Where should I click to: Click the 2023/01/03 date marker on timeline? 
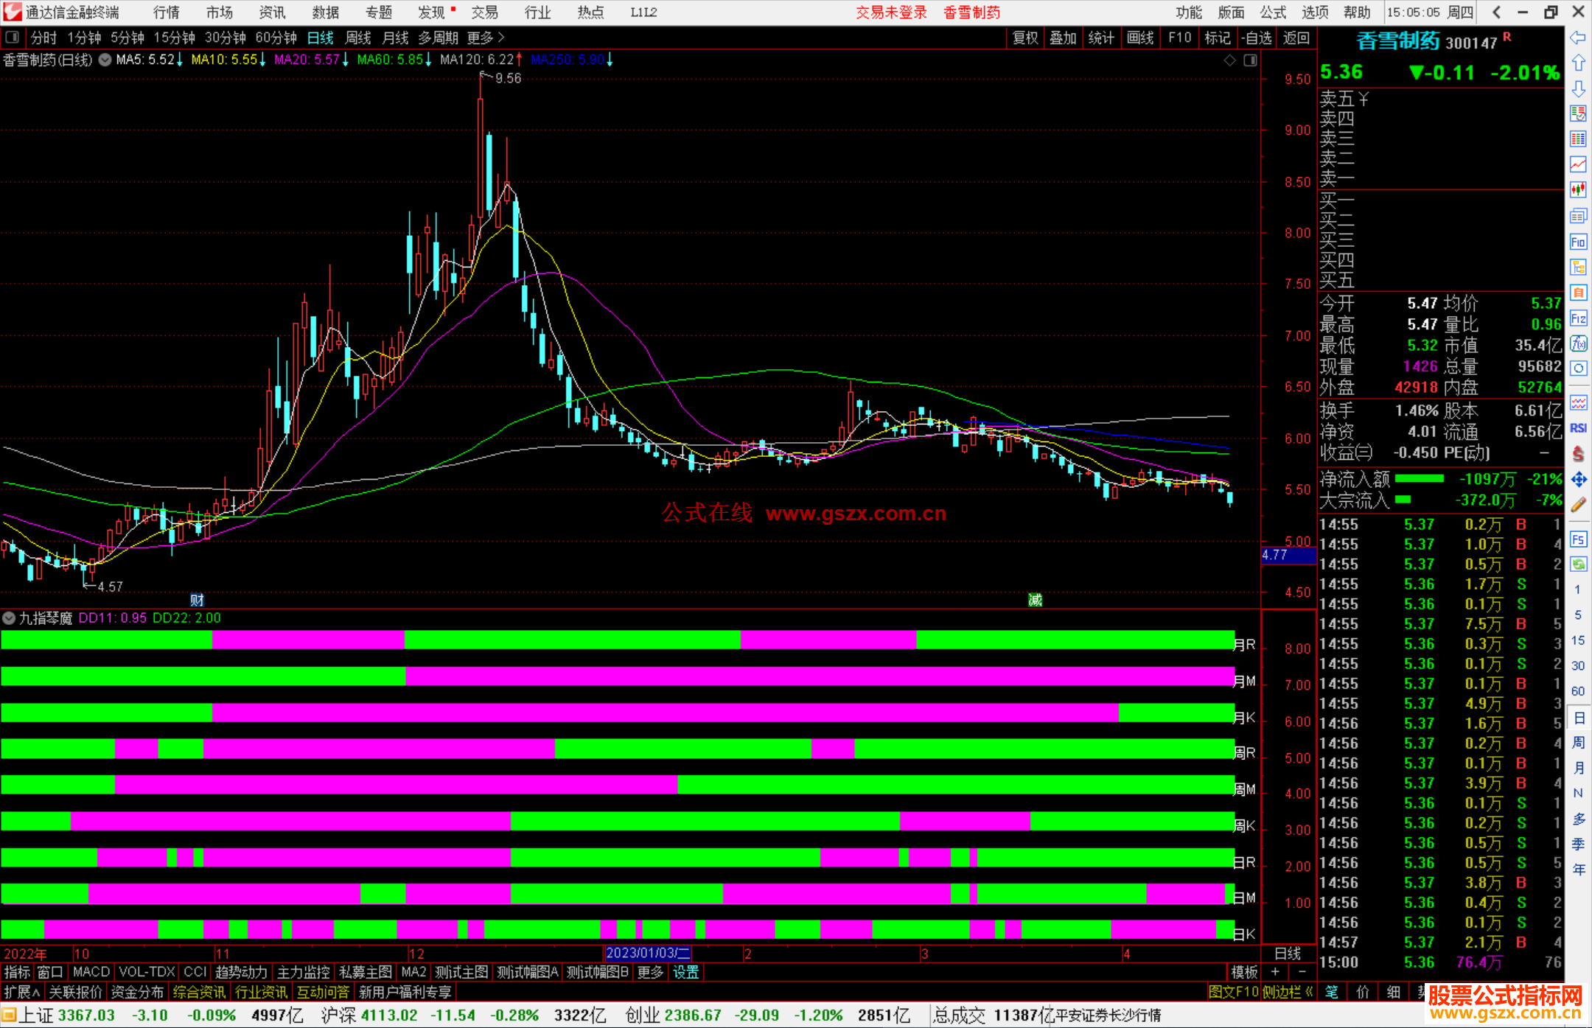(x=647, y=953)
